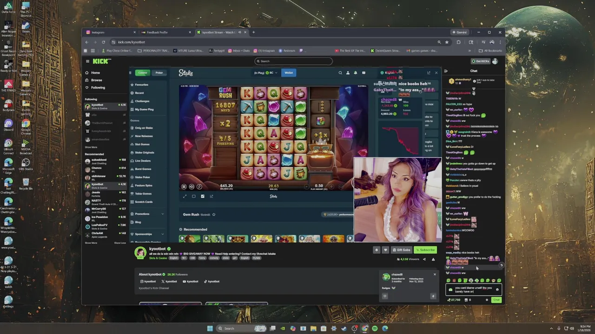The width and height of the screenshot is (595, 334).
Task: Open Spotify from the Windows taskbar
Action: coord(375,328)
